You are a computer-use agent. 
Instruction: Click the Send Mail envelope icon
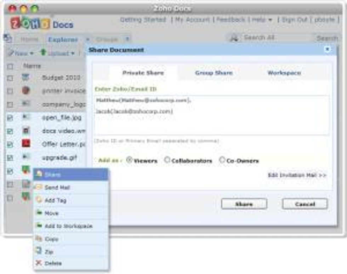(39, 187)
